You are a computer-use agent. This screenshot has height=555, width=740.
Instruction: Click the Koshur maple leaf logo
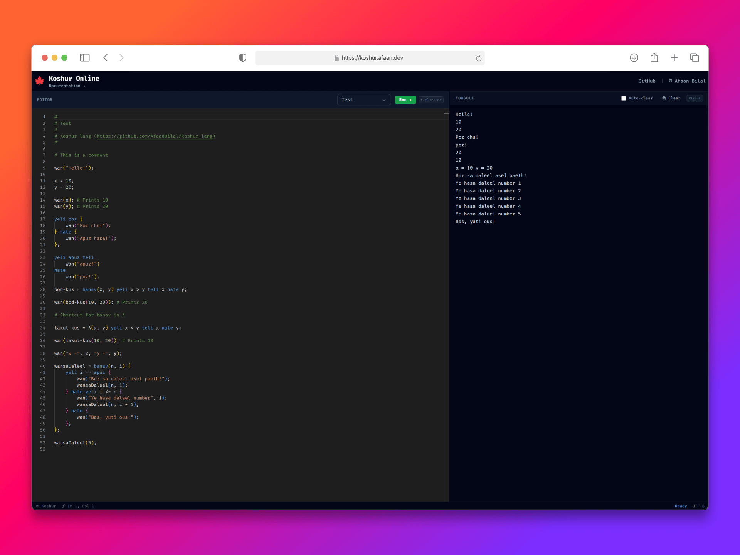pyautogui.click(x=40, y=81)
